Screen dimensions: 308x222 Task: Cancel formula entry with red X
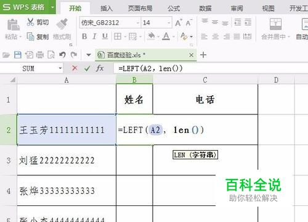(75, 68)
